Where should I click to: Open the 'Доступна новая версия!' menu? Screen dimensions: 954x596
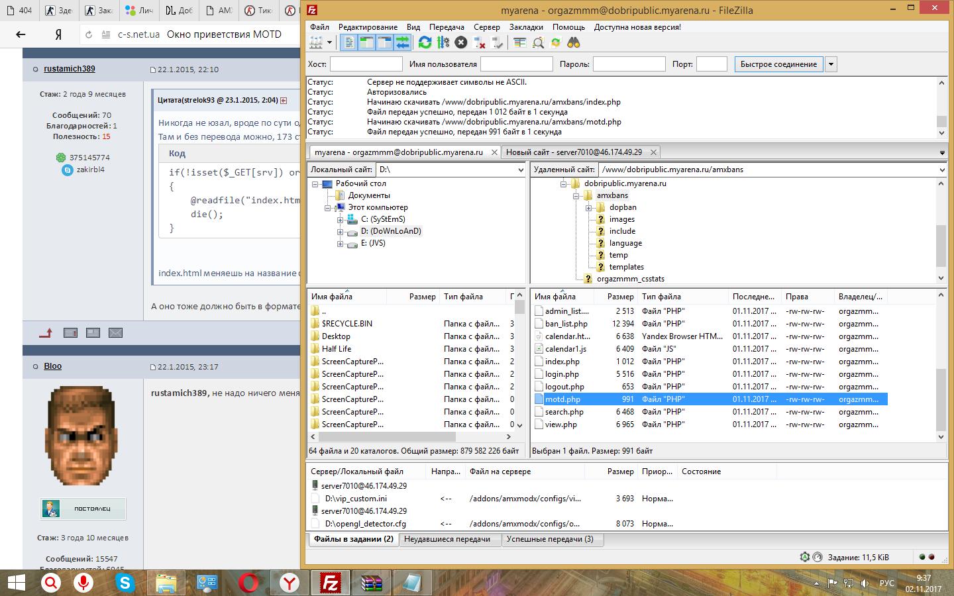click(x=637, y=27)
